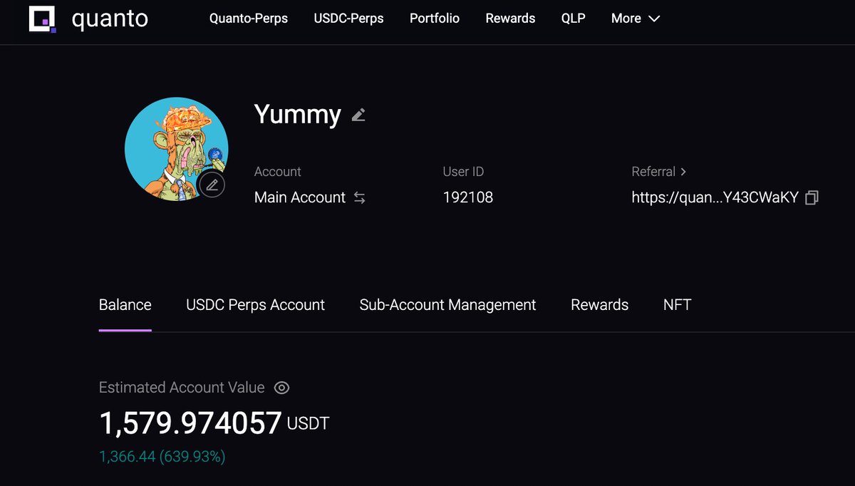The height and width of the screenshot is (486, 855).
Task: Edit the Yummy username with pencil icon
Action: (358, 115)
